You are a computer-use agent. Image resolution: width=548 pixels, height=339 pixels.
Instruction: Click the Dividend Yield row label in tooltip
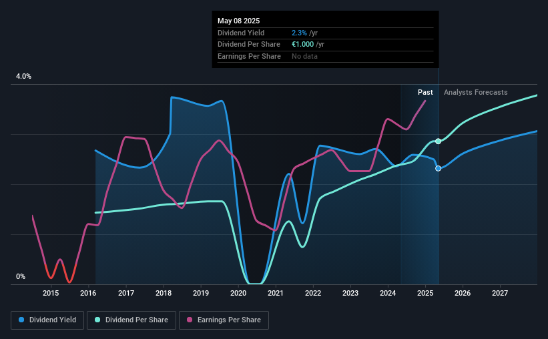pos(241,33)
